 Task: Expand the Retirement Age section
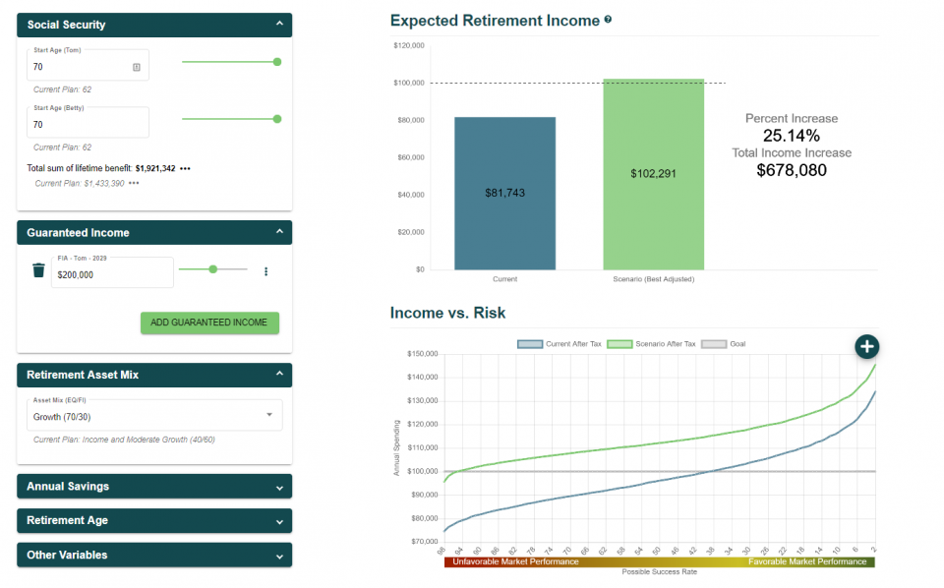tap(154, 521)
